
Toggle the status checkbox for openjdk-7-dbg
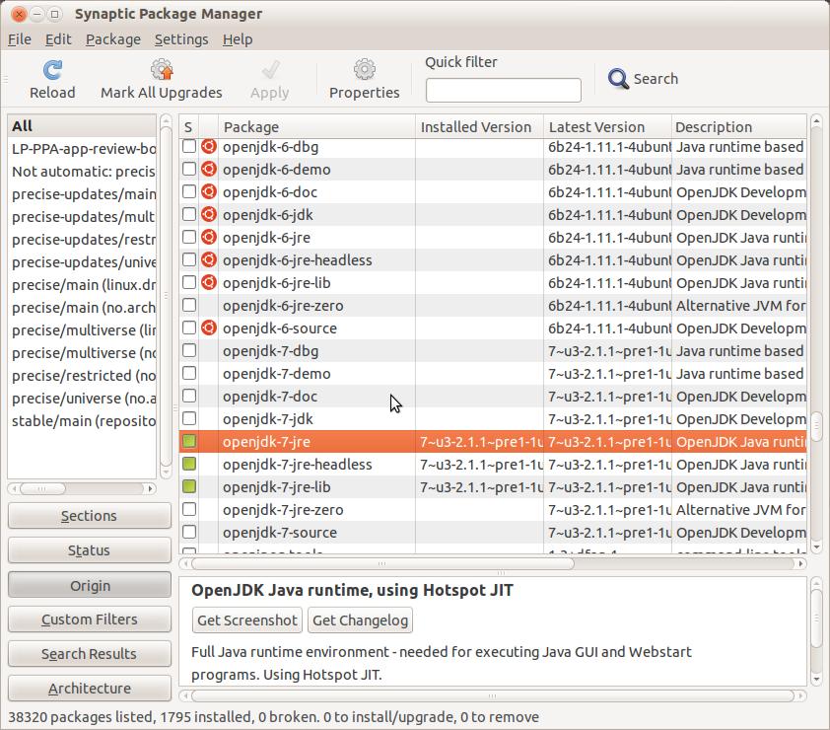pyautogui.click(x=189, y=351)
